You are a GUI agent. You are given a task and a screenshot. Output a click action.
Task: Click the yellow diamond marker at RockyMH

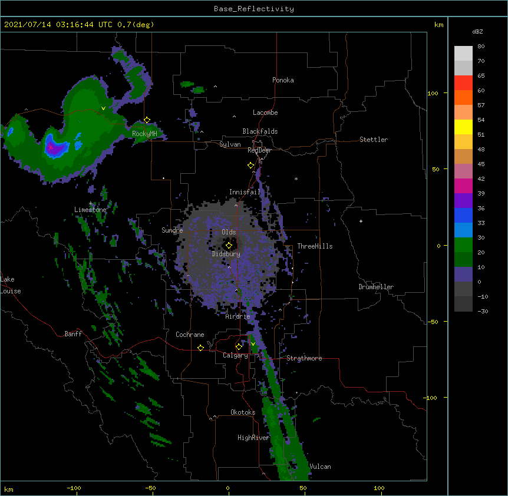(147, 120)
